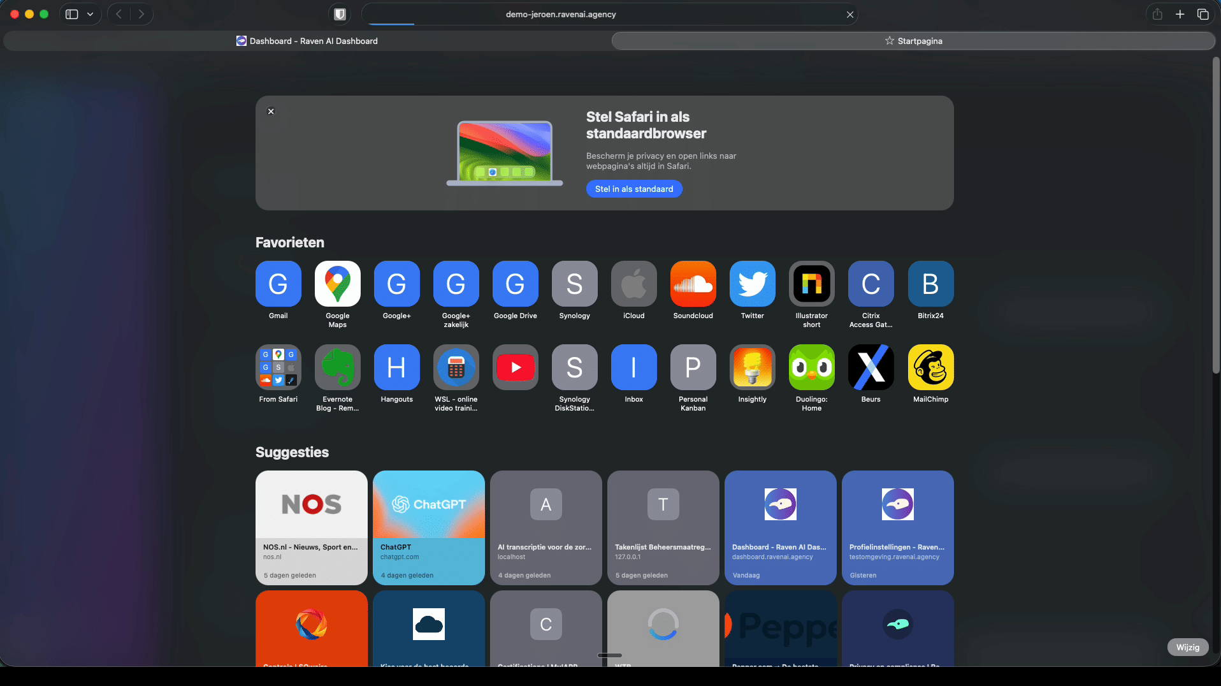Select the Startpagina tab
Image resolution: width=1221 pixels, height=686 pixels.
913,41
